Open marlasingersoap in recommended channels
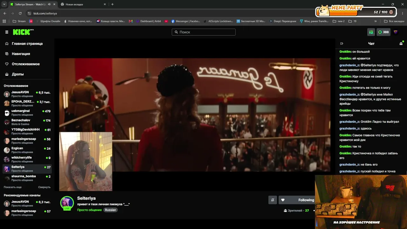 [x=27, y=213]
